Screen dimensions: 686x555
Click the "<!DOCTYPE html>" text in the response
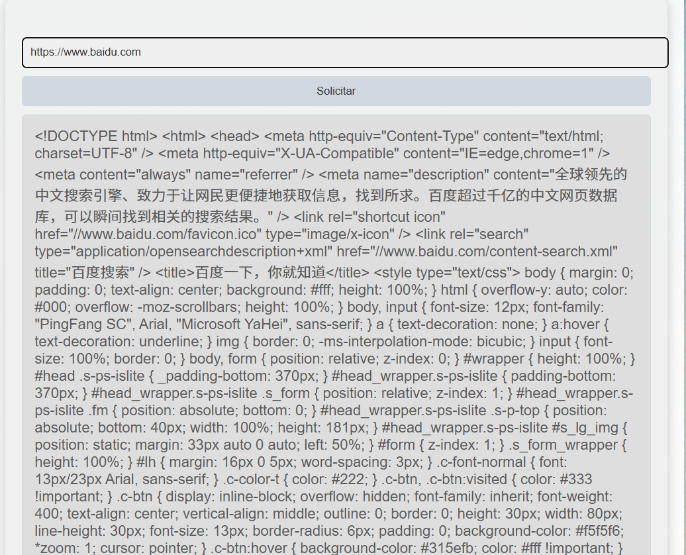(x=96, y=136)
